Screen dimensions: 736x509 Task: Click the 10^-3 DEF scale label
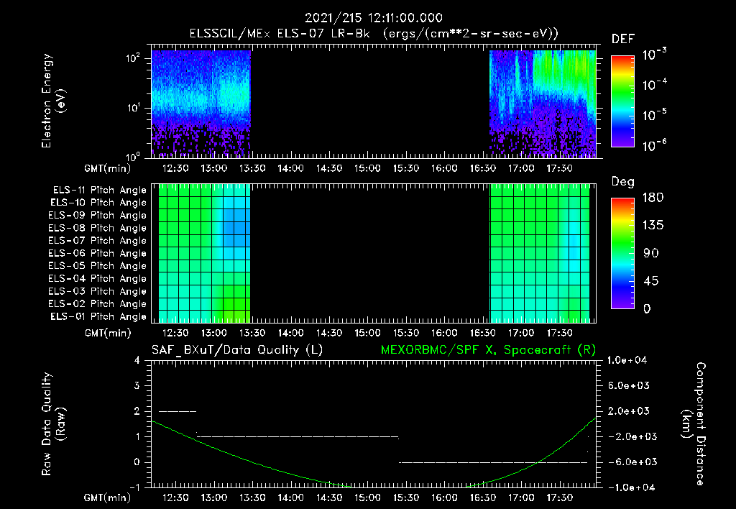[654, 55]
